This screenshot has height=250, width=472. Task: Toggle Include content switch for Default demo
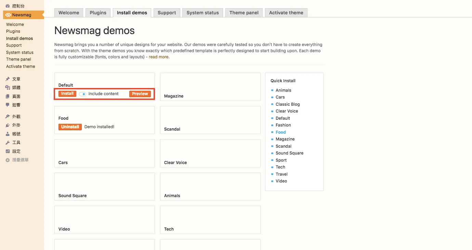click(82, 94)
